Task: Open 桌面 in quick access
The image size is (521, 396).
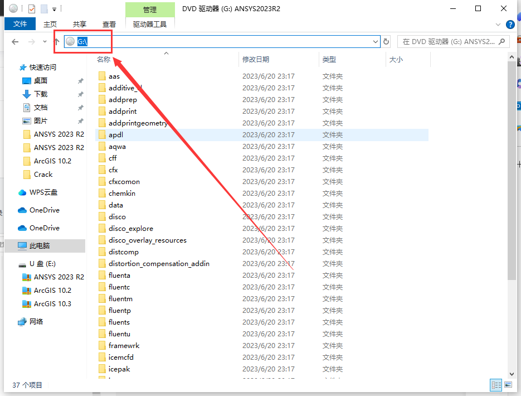Action: click(x=35, y=80)
